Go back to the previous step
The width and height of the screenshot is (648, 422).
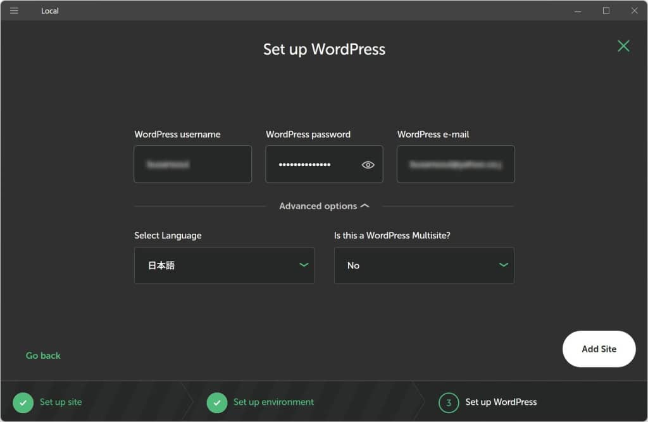pyautogui.click(x=43, y=356)
